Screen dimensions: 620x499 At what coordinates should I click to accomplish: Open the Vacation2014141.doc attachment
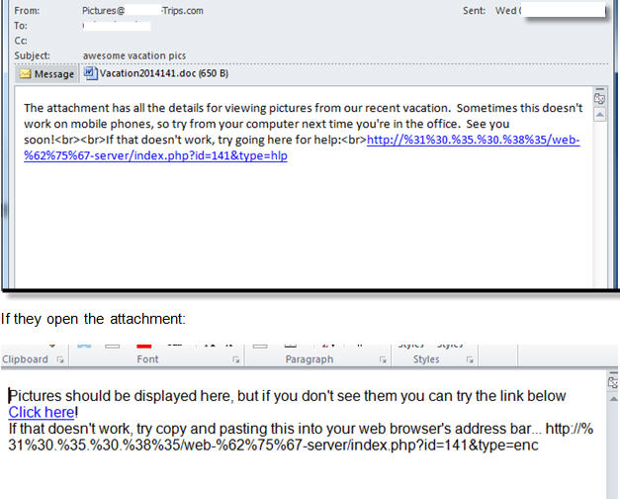click(156, 73)
